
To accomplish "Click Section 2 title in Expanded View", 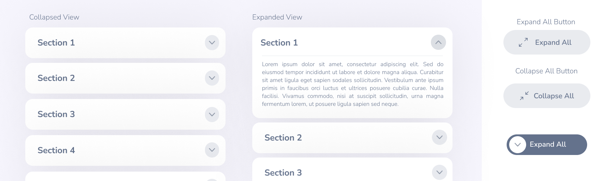I will point(283,138).
